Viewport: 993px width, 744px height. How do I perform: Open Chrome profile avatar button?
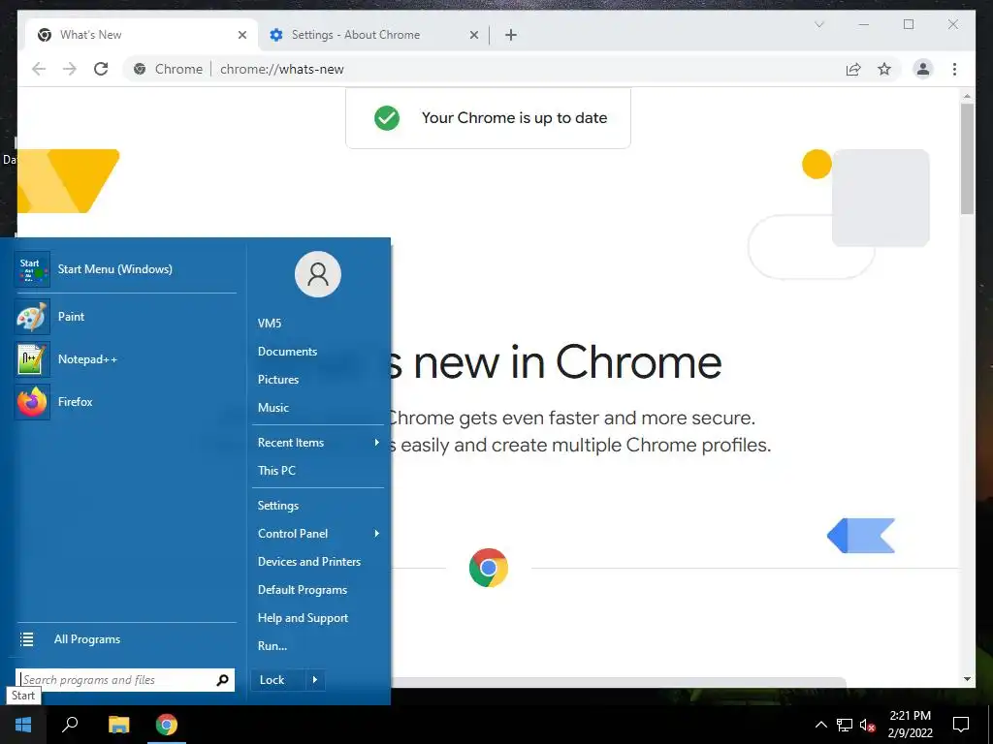(x=923, y=69)
